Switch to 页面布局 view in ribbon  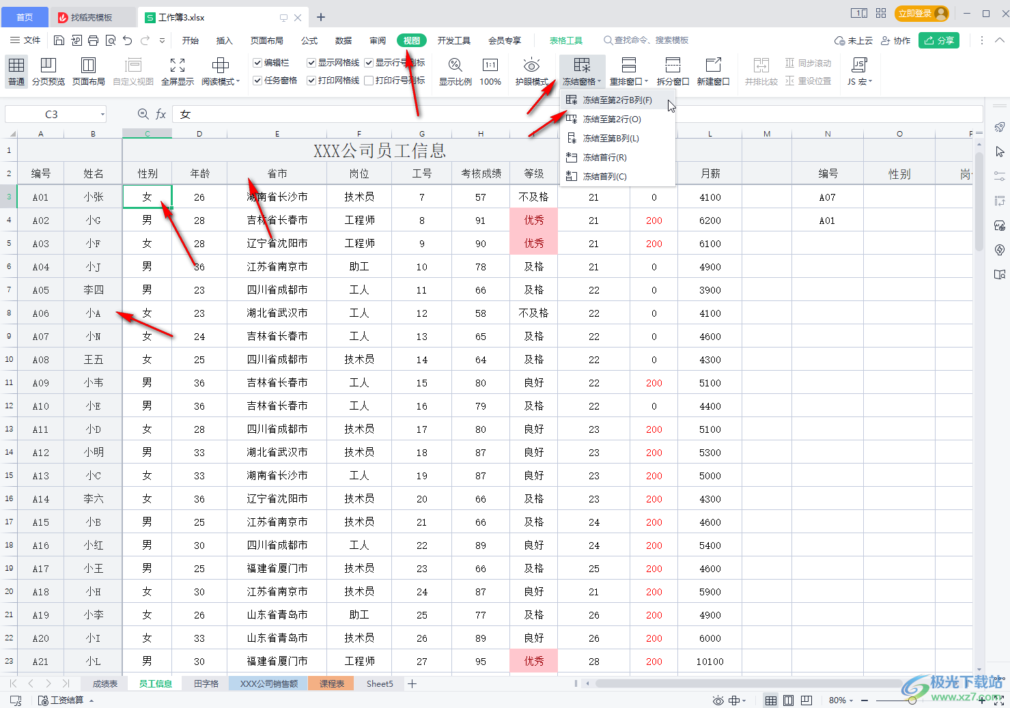pos(88,72)
